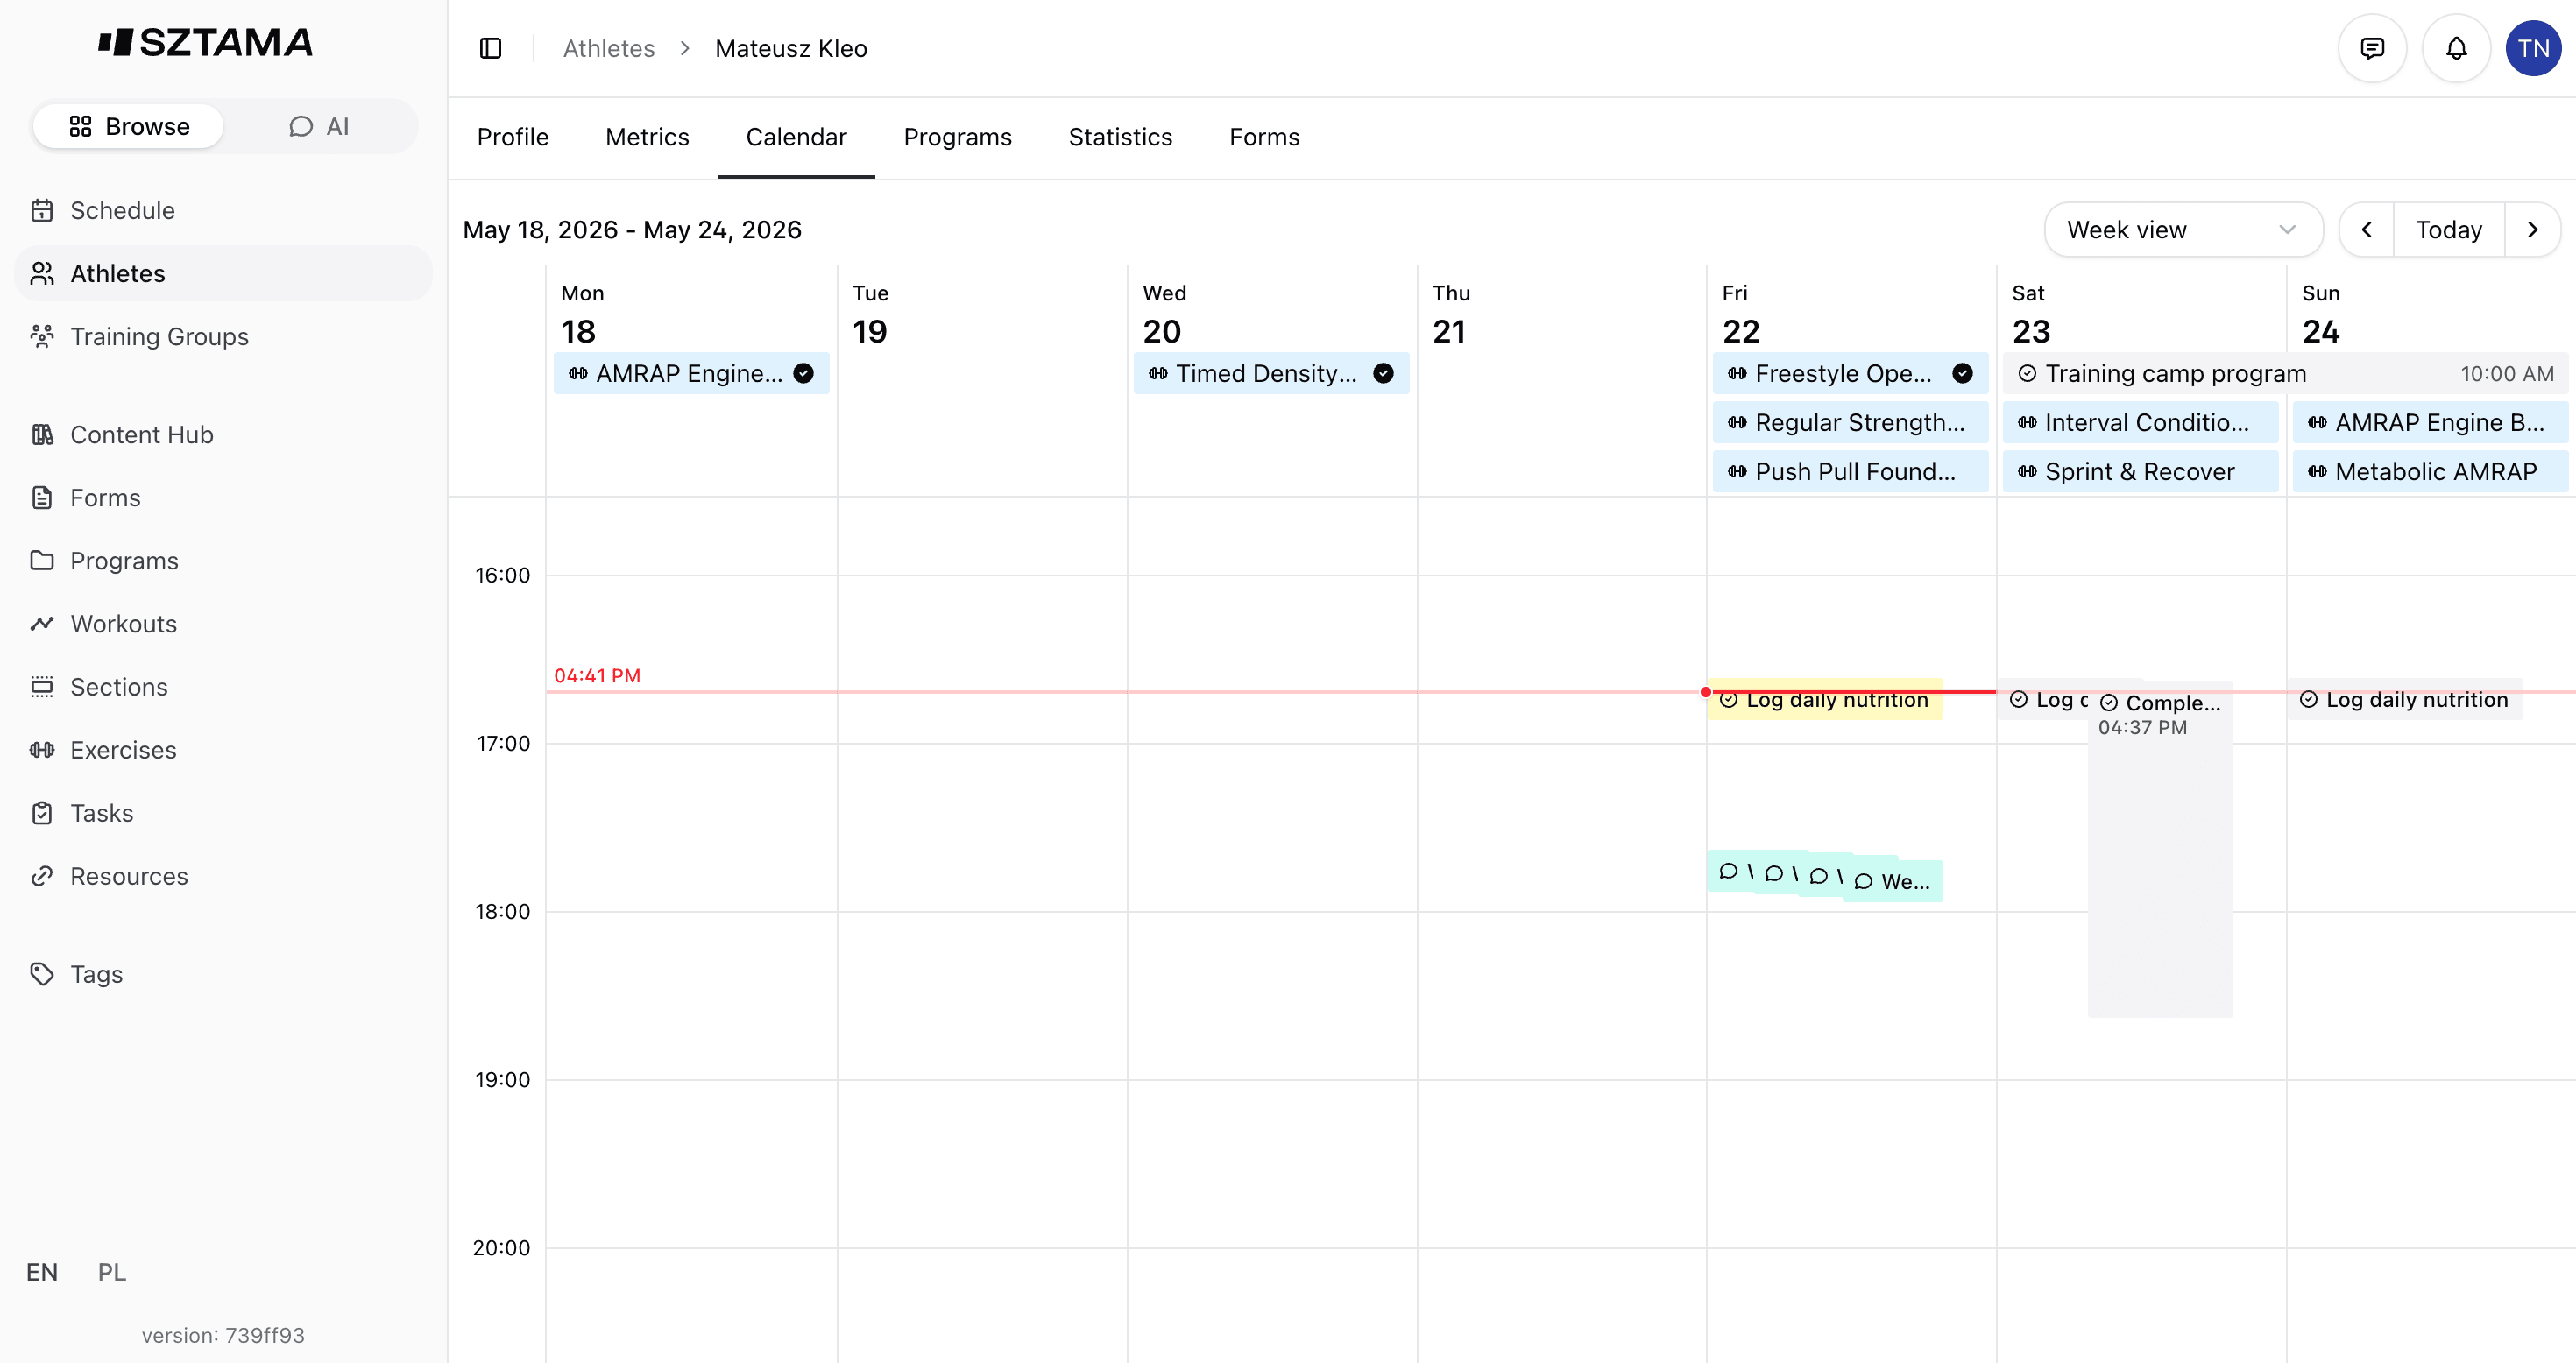Open Friday Log daily nutrition task
This screenshot has height=1363, width=2576.
(1825, 699)
